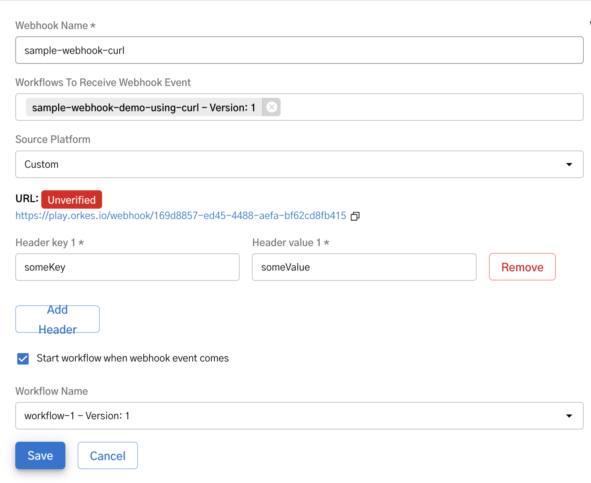Screen dimensions: 591x483
Task: Click the Cancel button
Action: coord(107,455)
